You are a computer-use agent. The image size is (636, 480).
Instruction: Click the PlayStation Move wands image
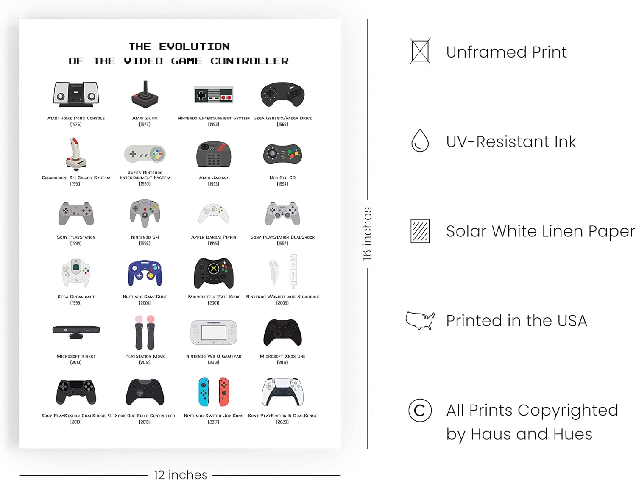pyautogui.click(x=145, y=332)
